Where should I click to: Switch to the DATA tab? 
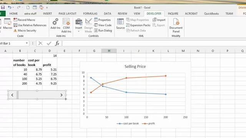coord(108,14)
